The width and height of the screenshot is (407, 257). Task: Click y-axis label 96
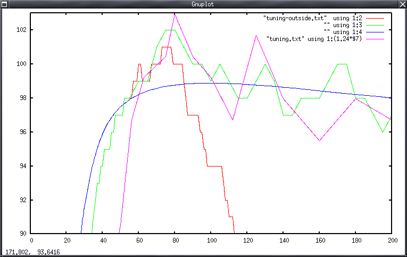pyautogui.click(x=23, y=132)
